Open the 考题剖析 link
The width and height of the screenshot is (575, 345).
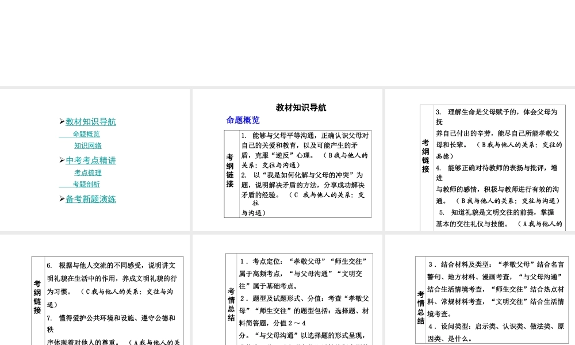pos(86,184)
